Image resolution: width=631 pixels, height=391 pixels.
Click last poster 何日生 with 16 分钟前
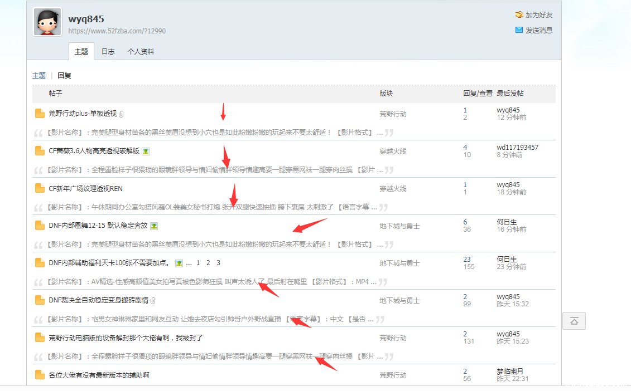click(x=507, y=222)
